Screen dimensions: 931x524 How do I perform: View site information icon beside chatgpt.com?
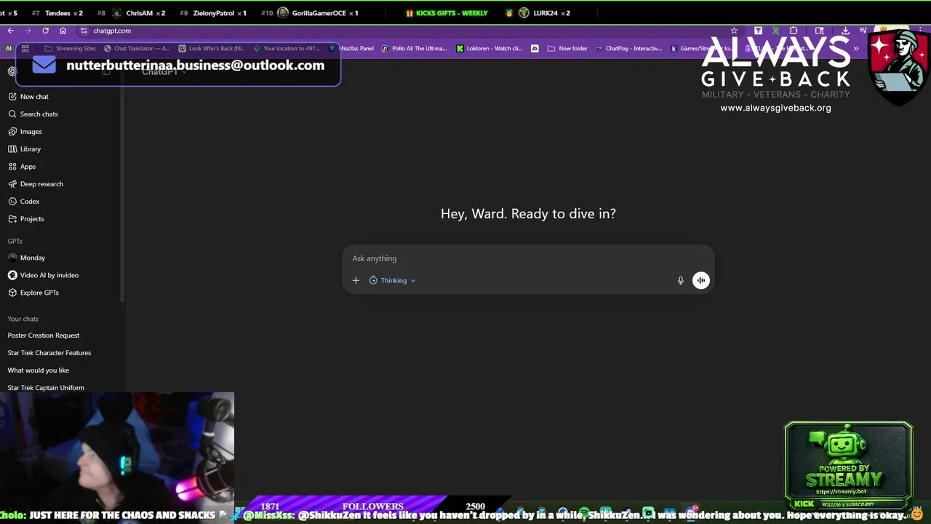(84, 31)
